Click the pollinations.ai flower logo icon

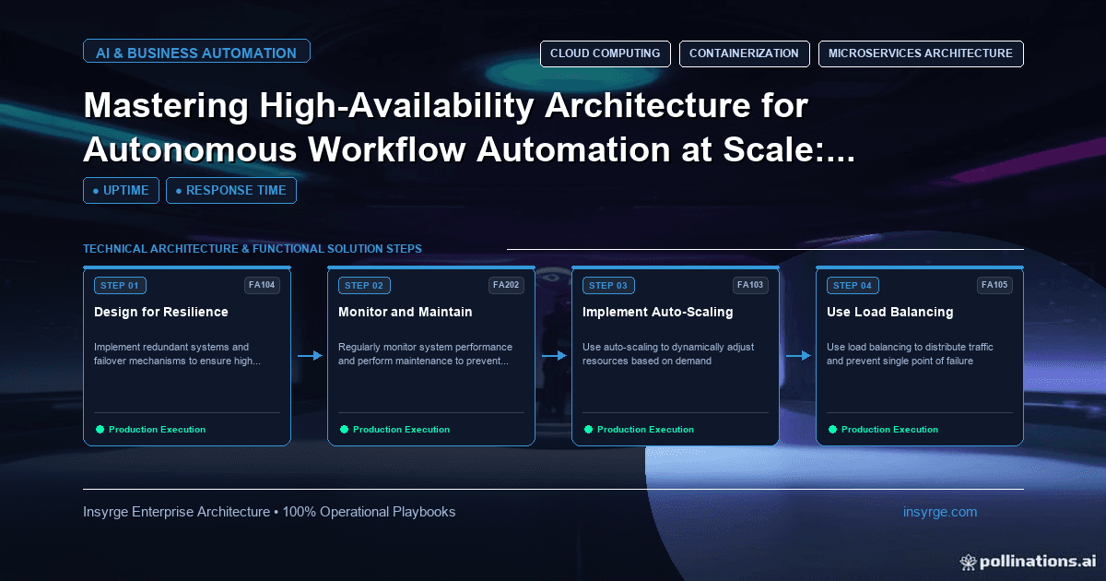tap(968, 561)
